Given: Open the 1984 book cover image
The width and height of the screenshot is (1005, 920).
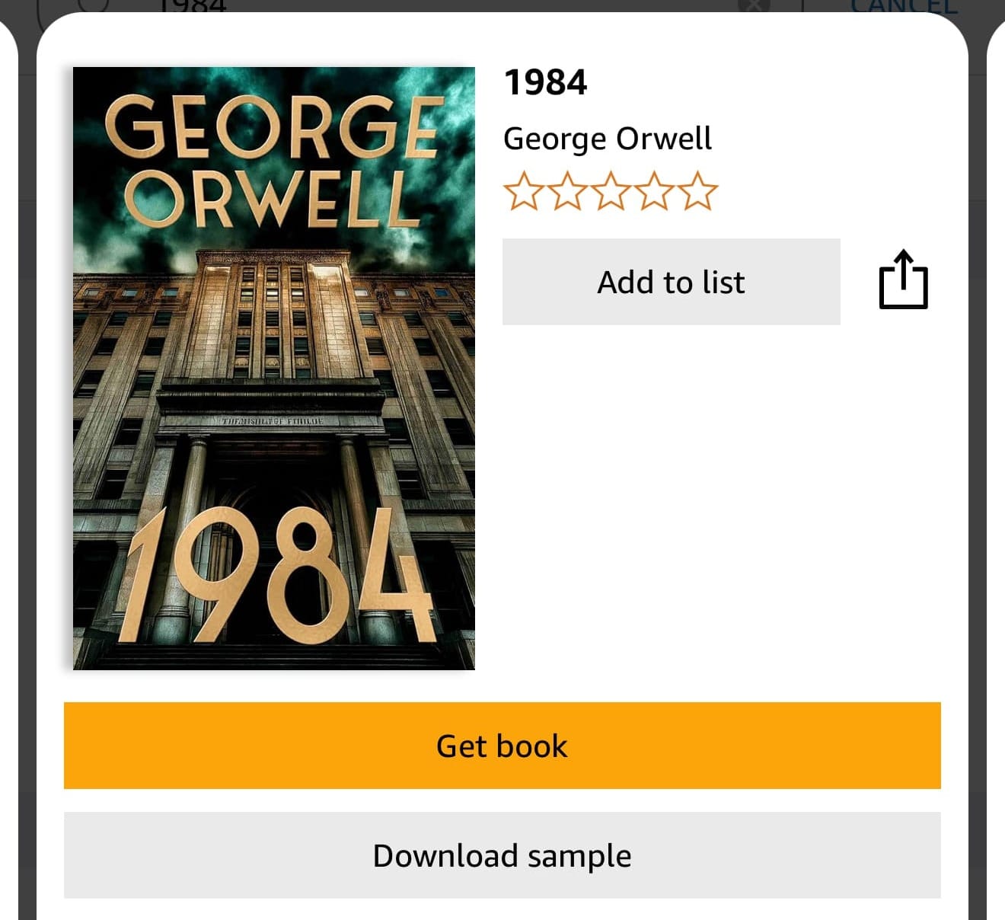Looking at the screenshot, I should tap(274, 369).
